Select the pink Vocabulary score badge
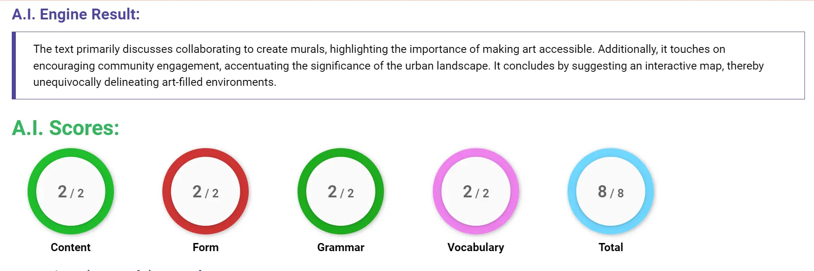The image size is (814, 271). pyautogui.click(x=477, y=192)
